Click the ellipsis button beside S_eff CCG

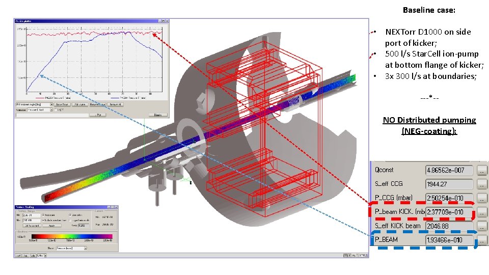[x=482, y=184]
